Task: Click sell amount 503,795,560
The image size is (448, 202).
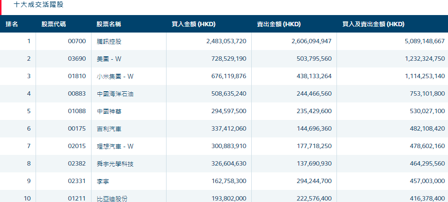Action: (x=314, y=59)
